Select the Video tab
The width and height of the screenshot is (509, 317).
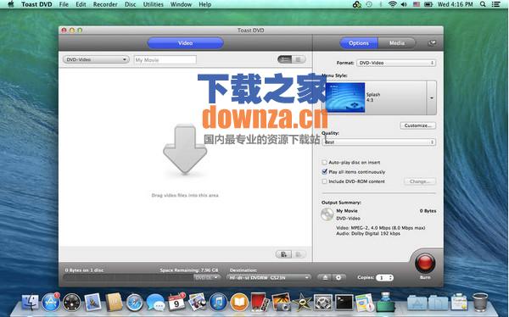point(185,43)
